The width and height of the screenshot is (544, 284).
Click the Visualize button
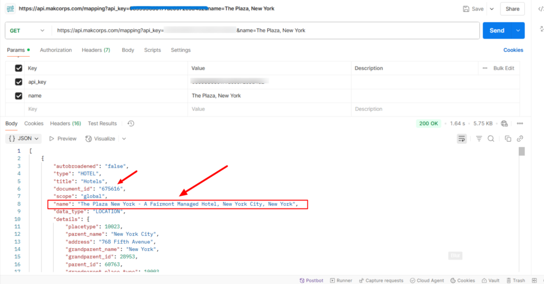click(100, 139)
